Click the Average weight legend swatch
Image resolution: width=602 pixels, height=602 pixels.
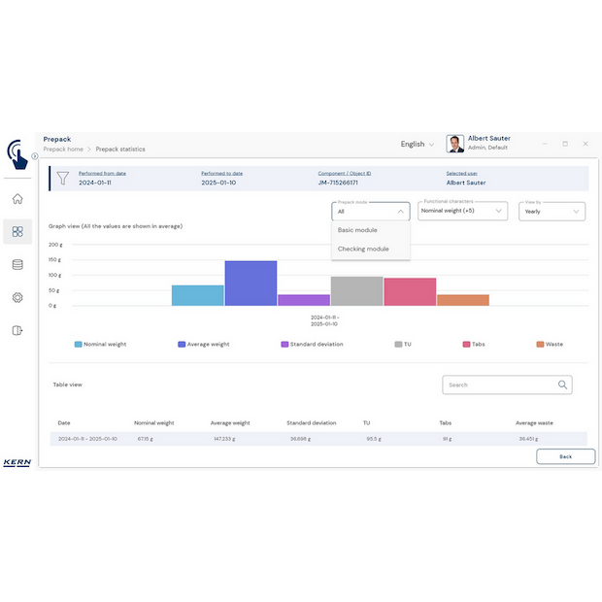[x=183, y=344]
